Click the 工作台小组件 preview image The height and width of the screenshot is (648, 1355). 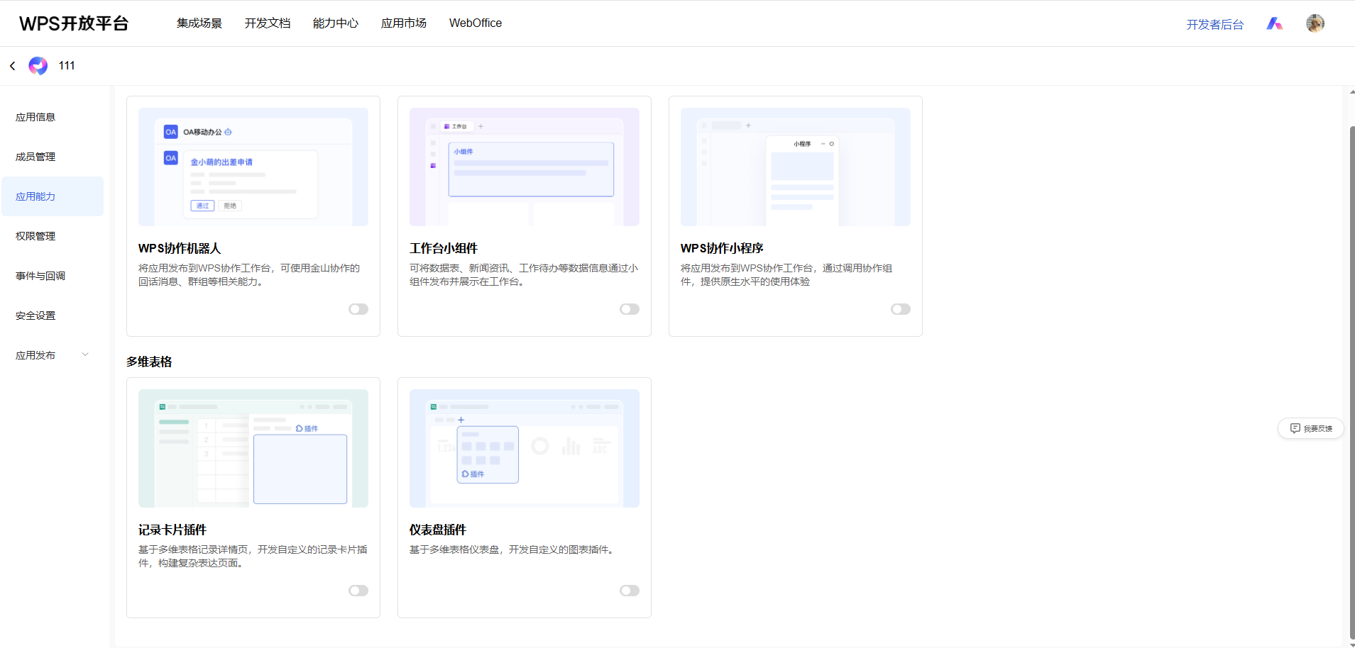(x=525, y=167)
